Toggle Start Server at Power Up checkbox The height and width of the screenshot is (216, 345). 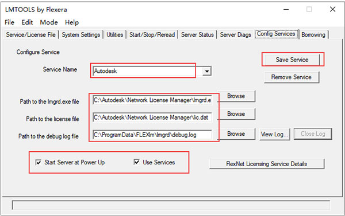(x=39, y=163)
